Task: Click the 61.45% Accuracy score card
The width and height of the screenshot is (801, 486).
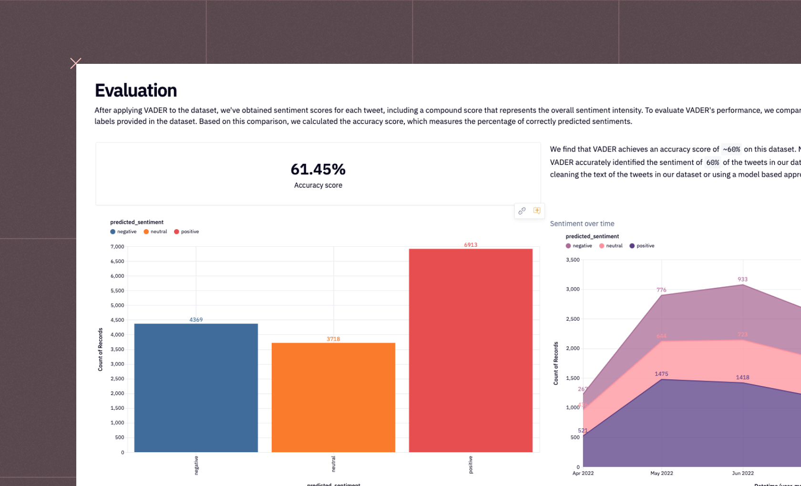Action: tap(318, 173)
